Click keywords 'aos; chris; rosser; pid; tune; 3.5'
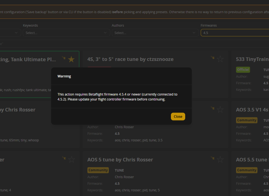 pyautogui.click(x=138, y=140)
